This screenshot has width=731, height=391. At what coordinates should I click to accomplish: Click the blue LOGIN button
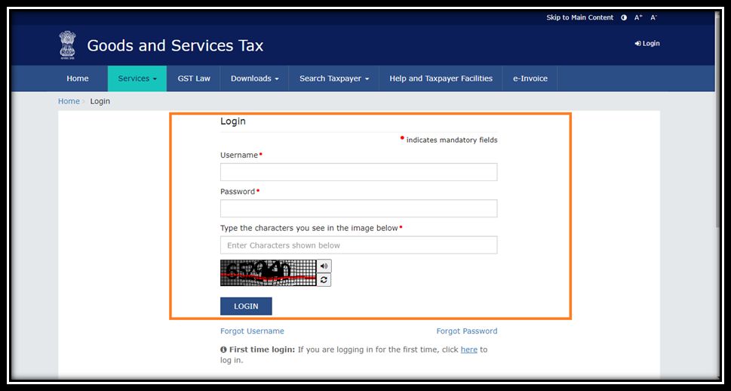246,306
